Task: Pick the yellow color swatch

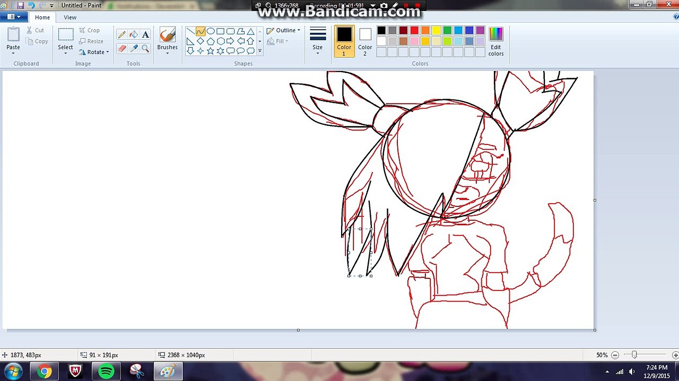Action: click(x=436, y=30)
